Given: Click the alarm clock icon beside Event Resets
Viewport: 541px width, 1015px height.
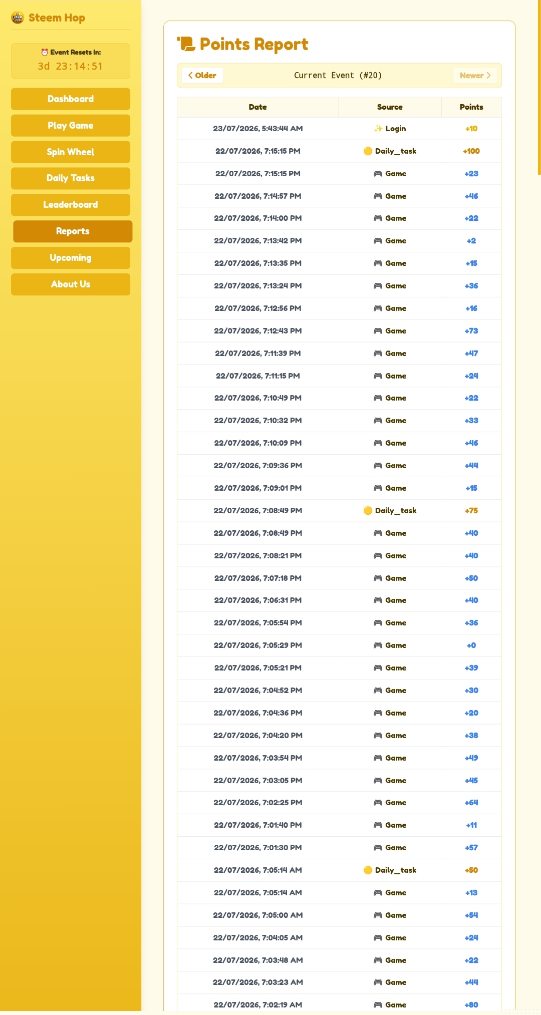Looking at the screenshot, I should (x=44, y=52).
